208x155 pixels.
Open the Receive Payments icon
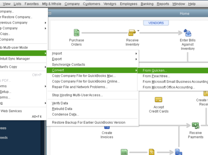(195, 125)
